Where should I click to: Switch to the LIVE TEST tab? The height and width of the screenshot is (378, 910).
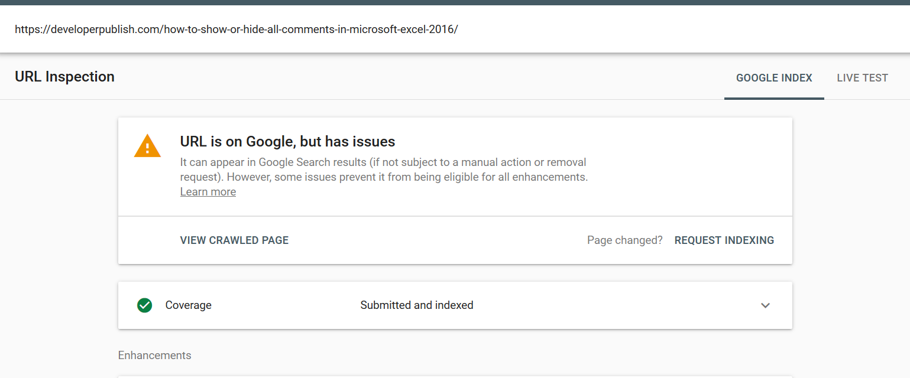(862, 77)
